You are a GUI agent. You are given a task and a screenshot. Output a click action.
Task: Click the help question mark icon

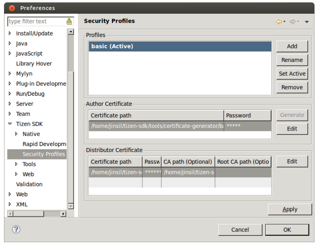[x=15, y=229]
